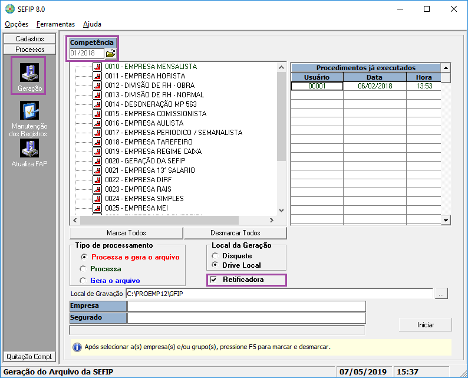Choose the 'Processa' processing option
The height and width of the screenshot is (378, 468).
pos(83,269)
